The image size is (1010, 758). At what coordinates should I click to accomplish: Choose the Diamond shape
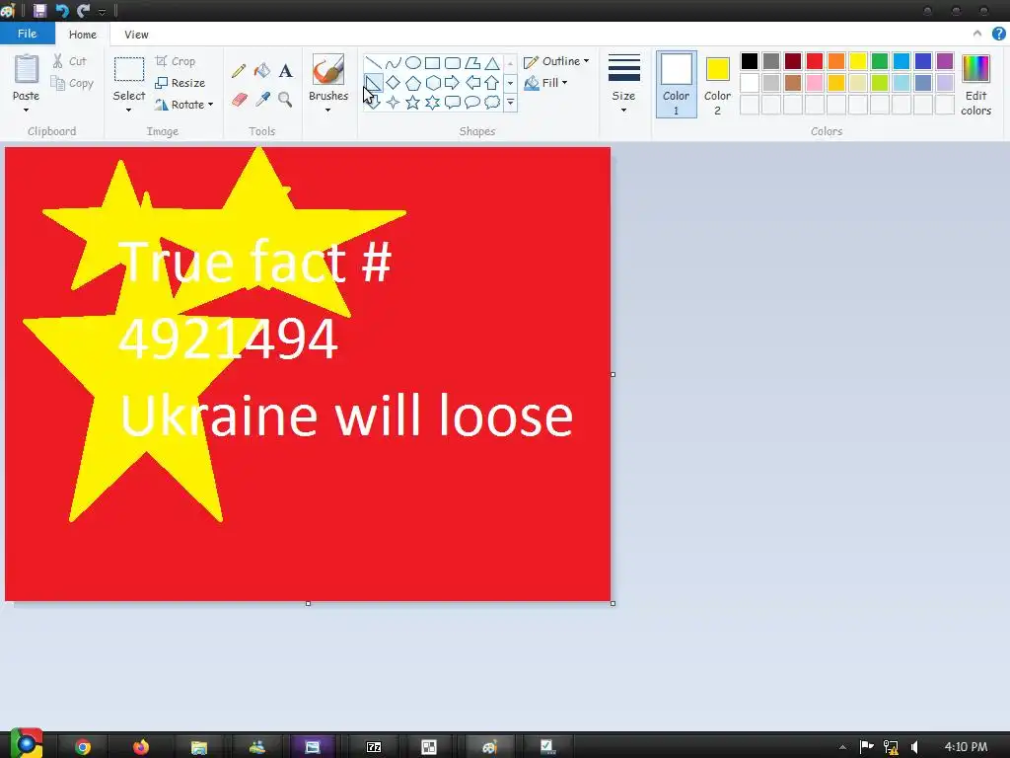pyautogui.click(x=393, y=83)
